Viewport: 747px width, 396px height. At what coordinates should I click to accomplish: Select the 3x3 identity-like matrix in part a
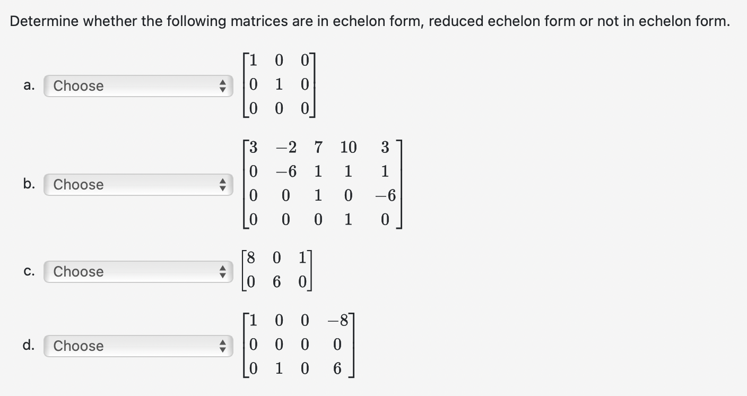[279, 85]
